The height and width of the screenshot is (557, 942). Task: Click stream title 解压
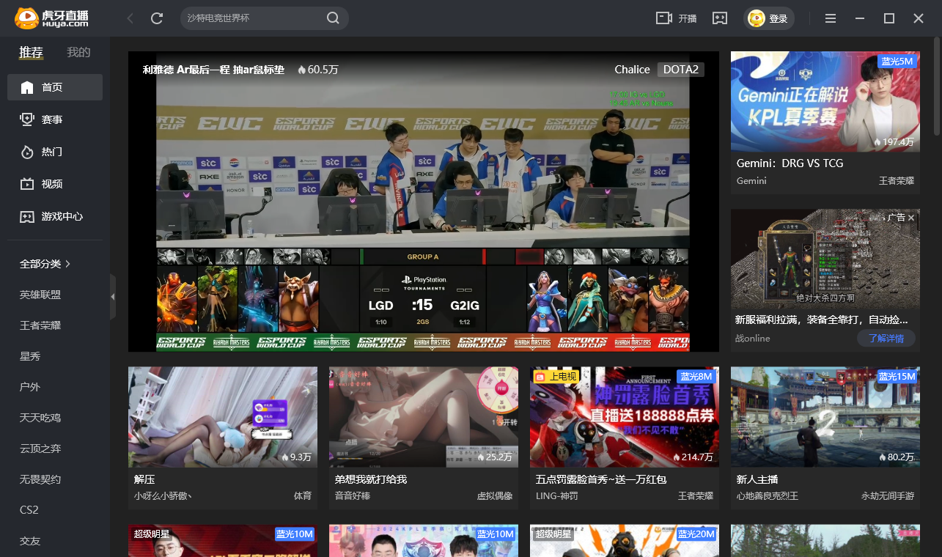tap(144, 479)
